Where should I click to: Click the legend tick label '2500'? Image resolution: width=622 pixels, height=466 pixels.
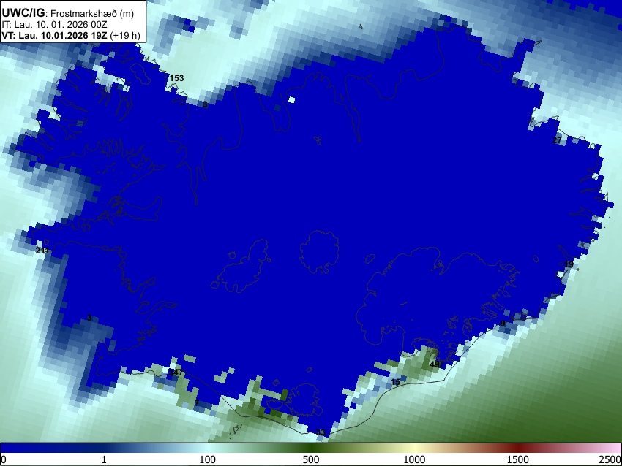tap(610, 459)
